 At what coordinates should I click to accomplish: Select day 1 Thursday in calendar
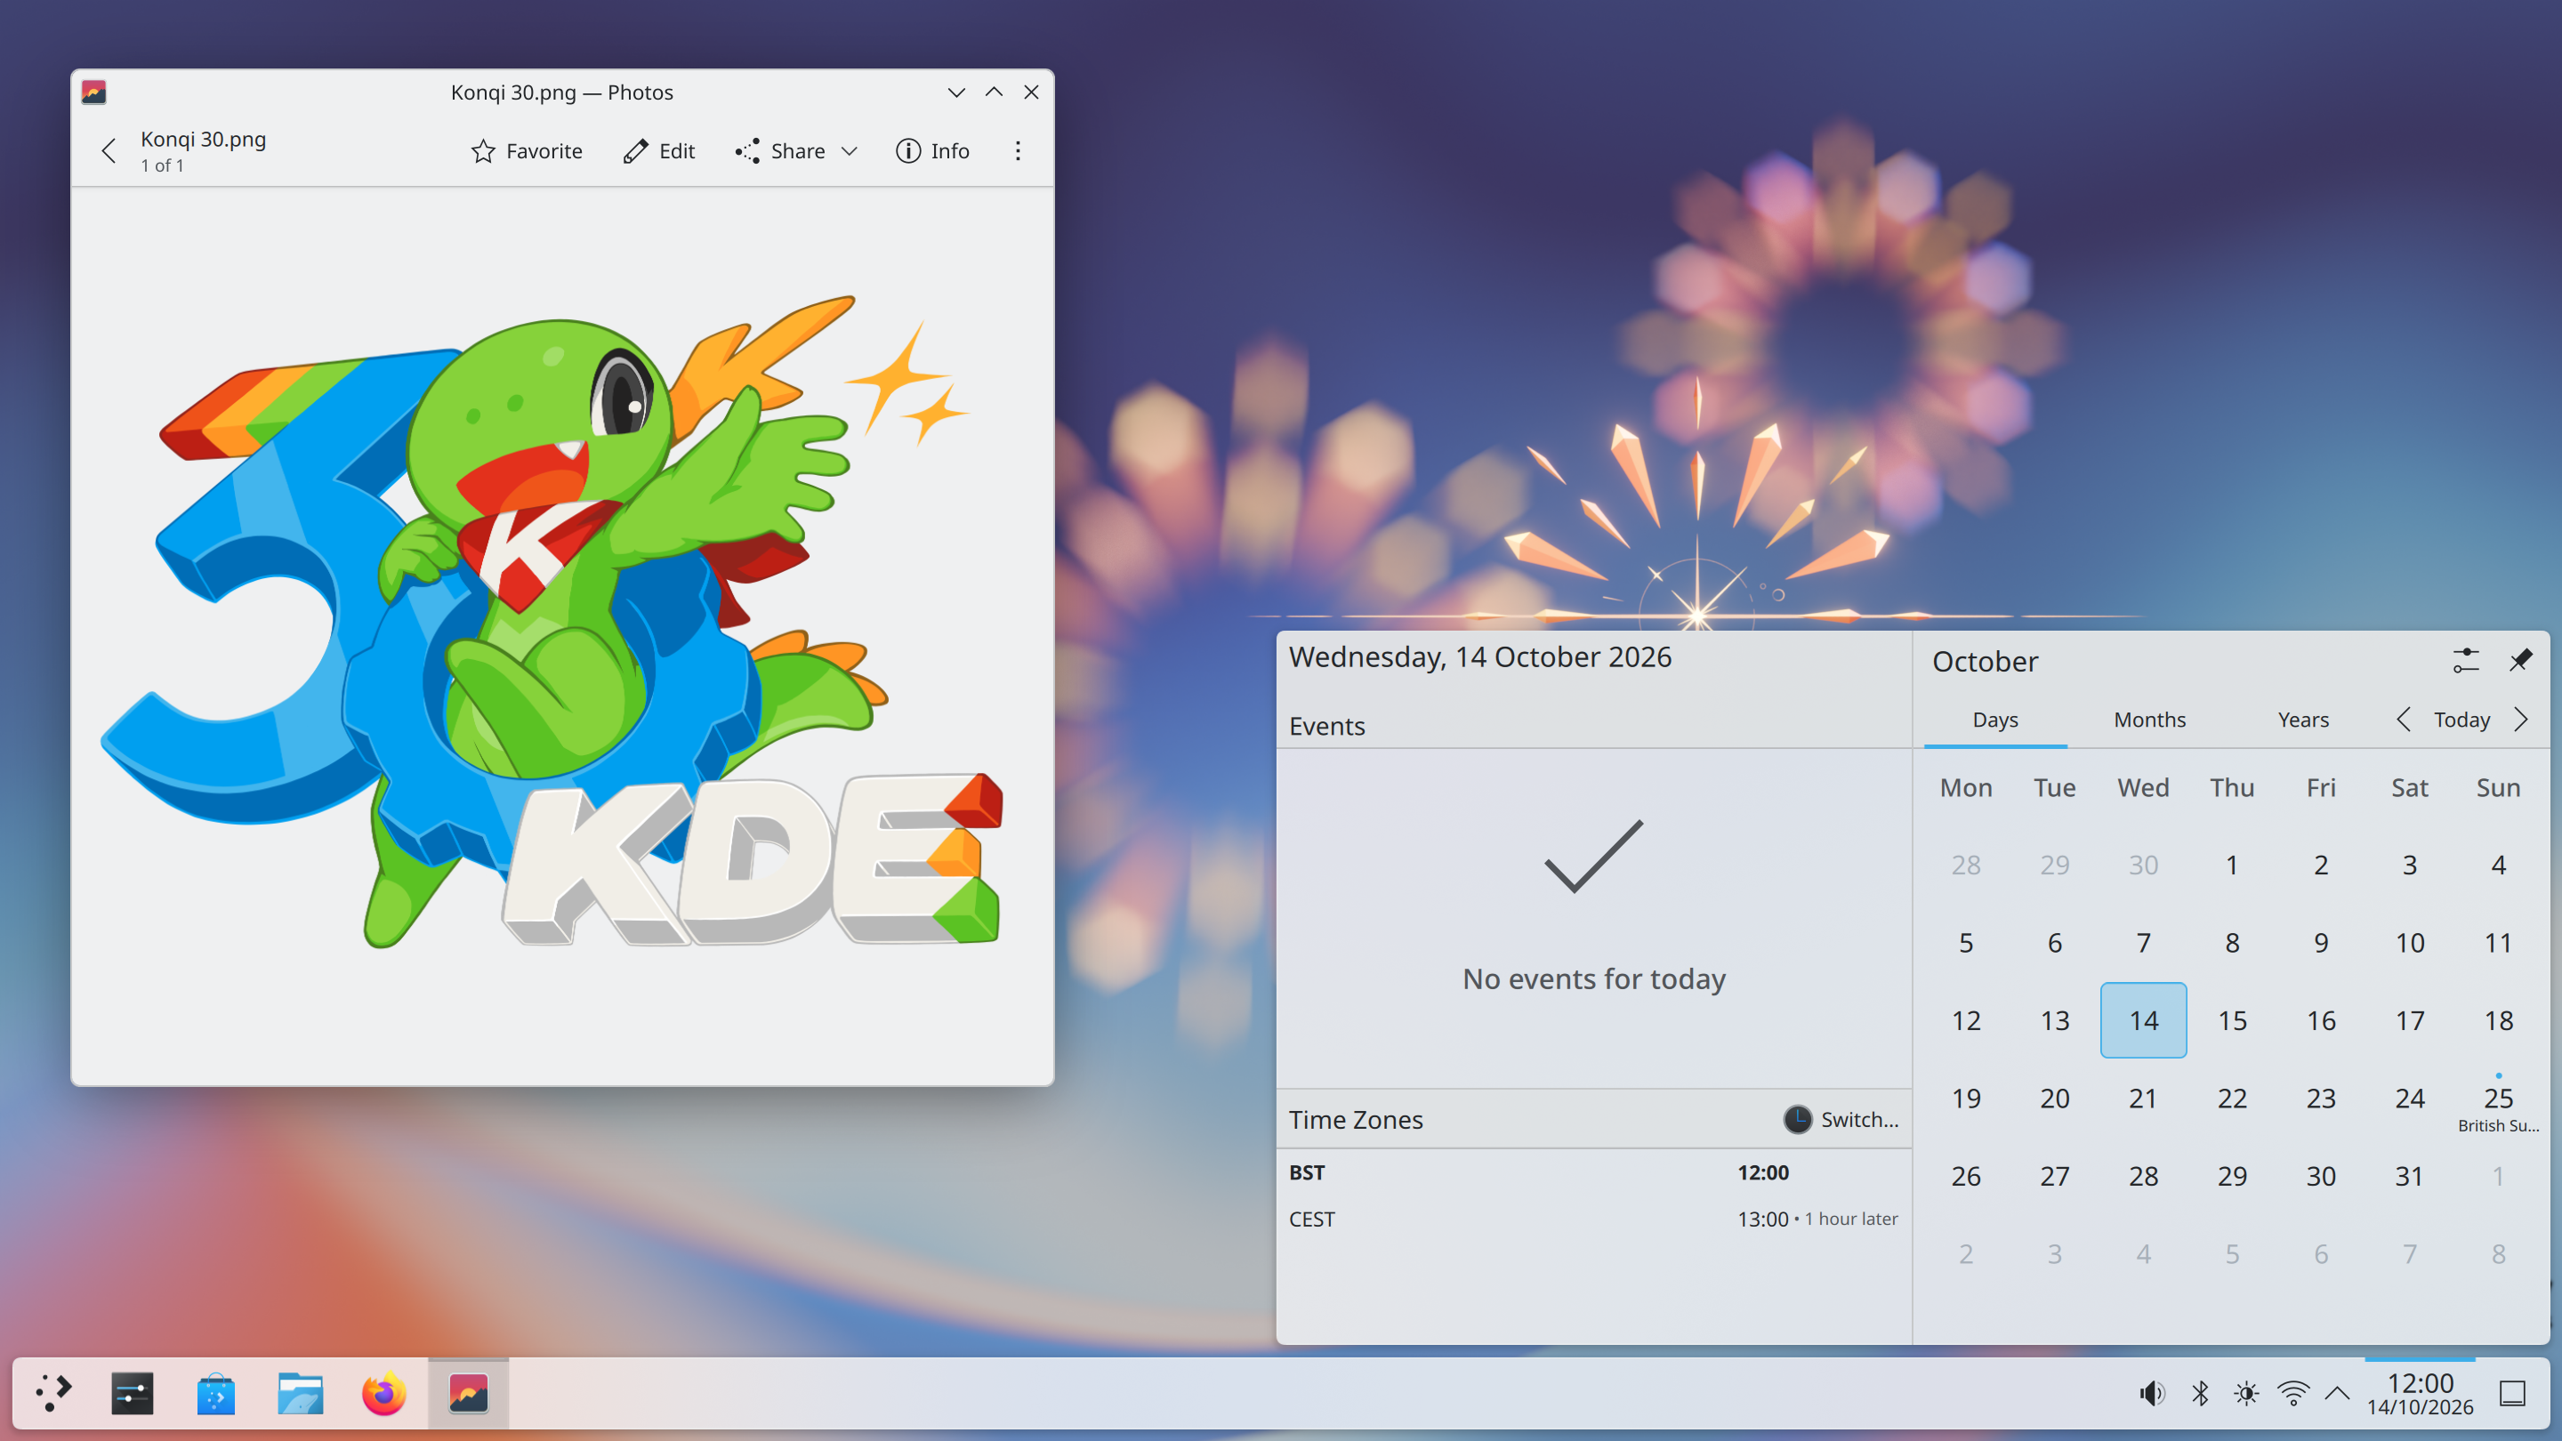tap(2232, 865)
